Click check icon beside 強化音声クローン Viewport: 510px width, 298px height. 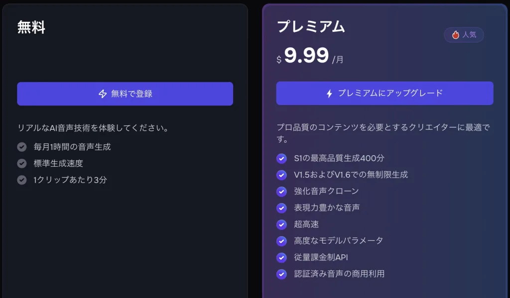point(282,192)
